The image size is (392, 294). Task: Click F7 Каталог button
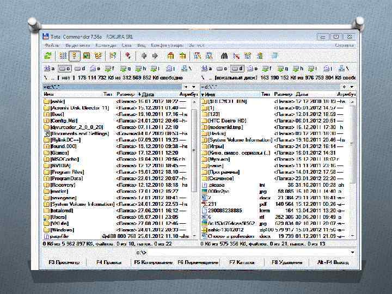click(242, 262)
